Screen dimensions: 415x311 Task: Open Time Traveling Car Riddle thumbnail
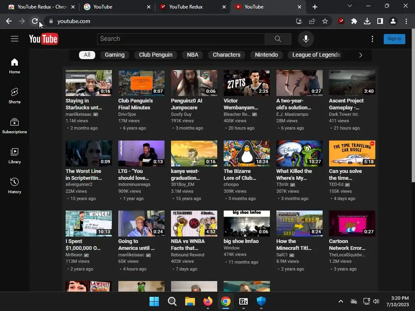pyautogui.click(x=352, y=153)
